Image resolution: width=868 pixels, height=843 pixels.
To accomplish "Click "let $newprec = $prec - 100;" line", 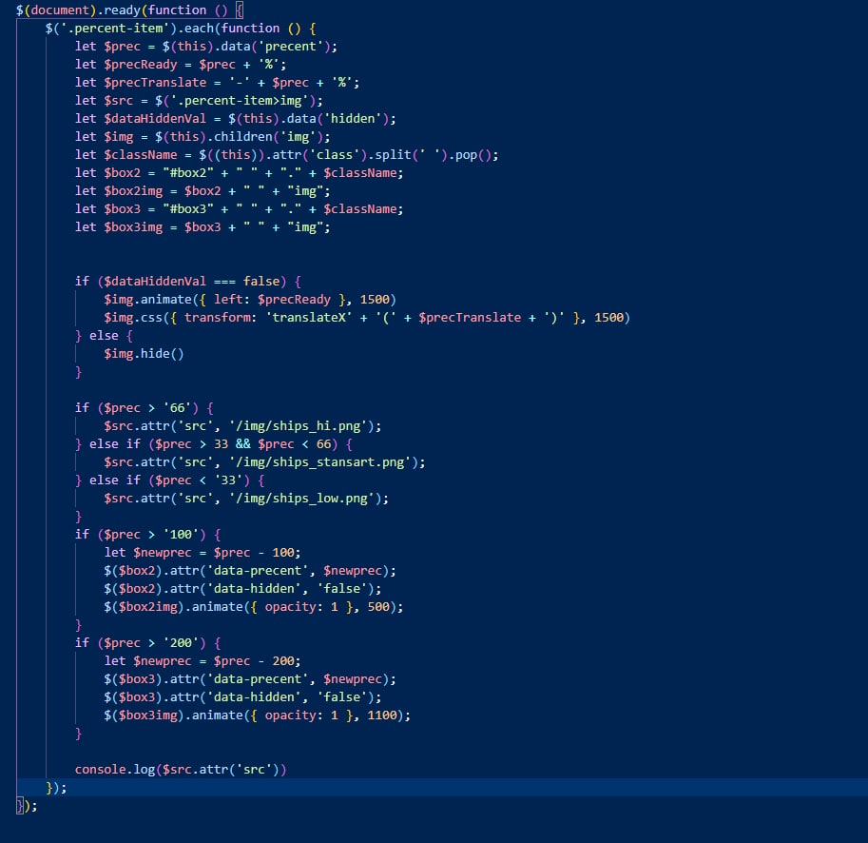I will pos(203,552).
